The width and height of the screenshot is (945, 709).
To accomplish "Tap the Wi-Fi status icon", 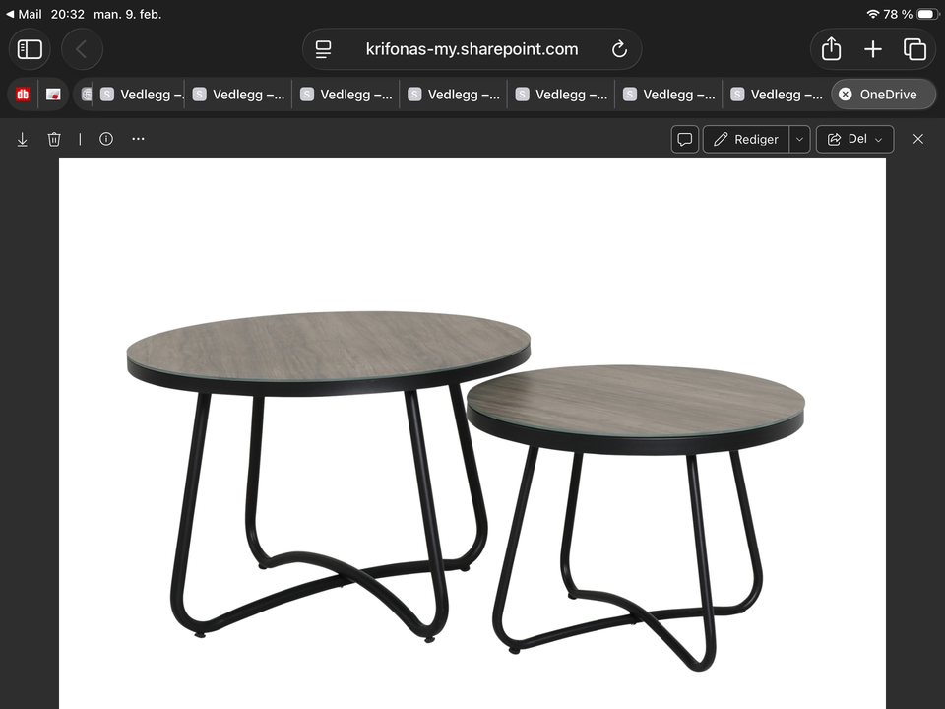I will (x=873, y=14).
